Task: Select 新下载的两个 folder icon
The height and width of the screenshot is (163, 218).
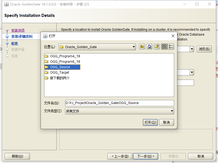Action: 47,78
